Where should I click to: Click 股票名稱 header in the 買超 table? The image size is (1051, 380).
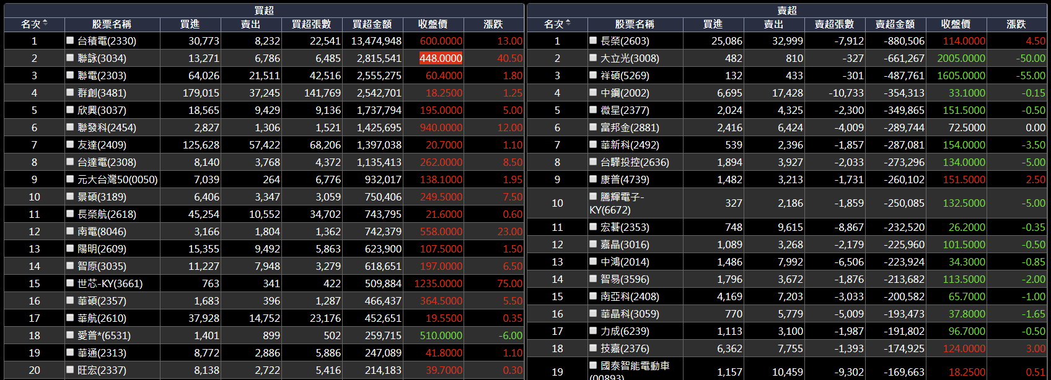112,24
